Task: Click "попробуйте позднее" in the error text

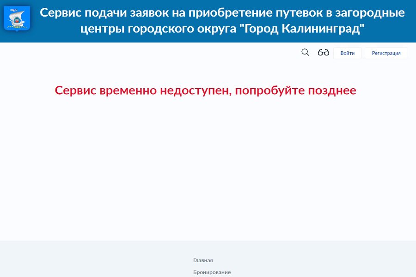Action: (295, 90)
